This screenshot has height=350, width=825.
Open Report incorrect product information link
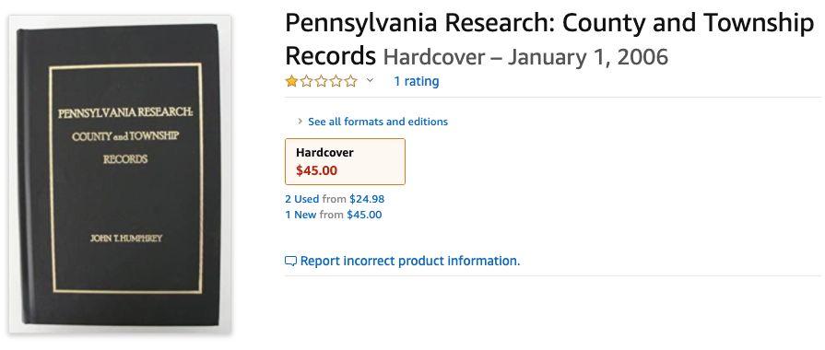(x=410, y=261)
